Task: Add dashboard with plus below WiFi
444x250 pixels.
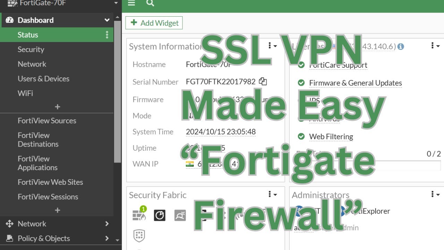Action: tap(58, 107)
